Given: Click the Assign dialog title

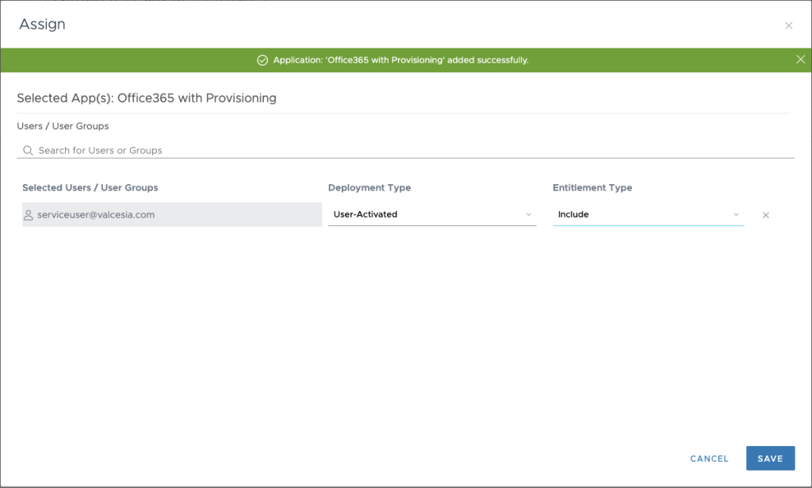Looking at the screenshot, I should [42, 25].
